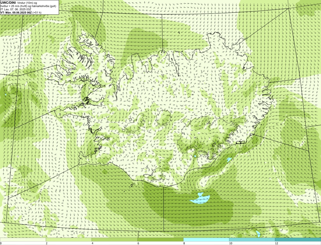
Task: Click the "12" tick label on the color scale
Action: pyautogui.click(x=276, y=243)
